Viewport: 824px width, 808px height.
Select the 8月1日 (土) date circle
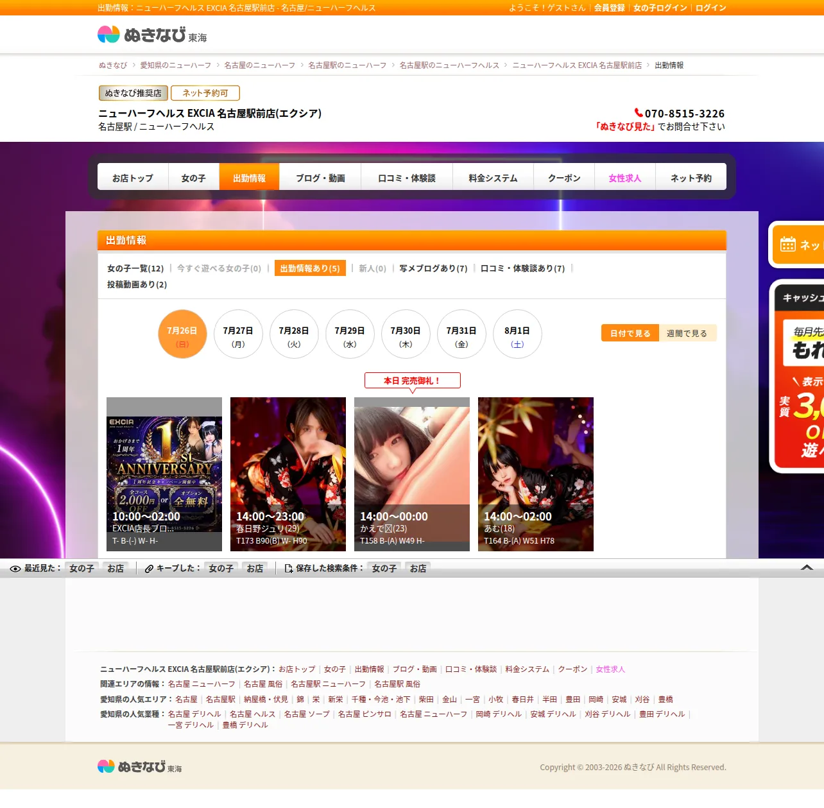click(517, 334)
